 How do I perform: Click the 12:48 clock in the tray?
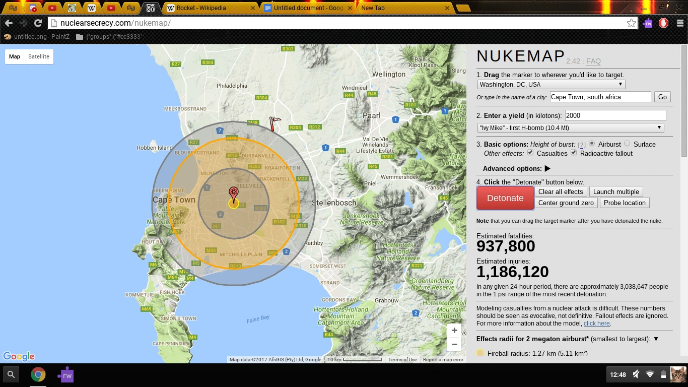tap(618, 374)
